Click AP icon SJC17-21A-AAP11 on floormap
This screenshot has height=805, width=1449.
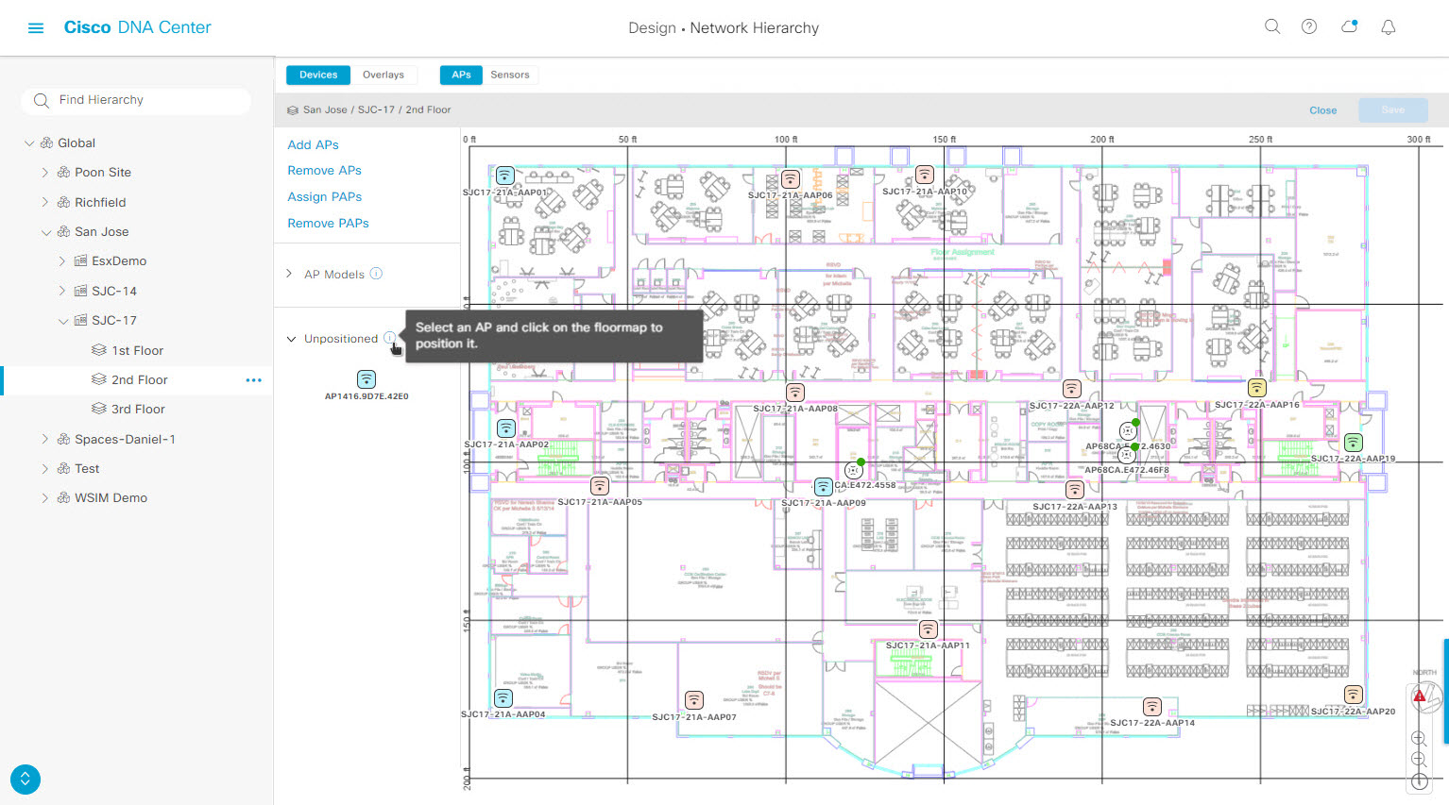[x=928, y=629]
